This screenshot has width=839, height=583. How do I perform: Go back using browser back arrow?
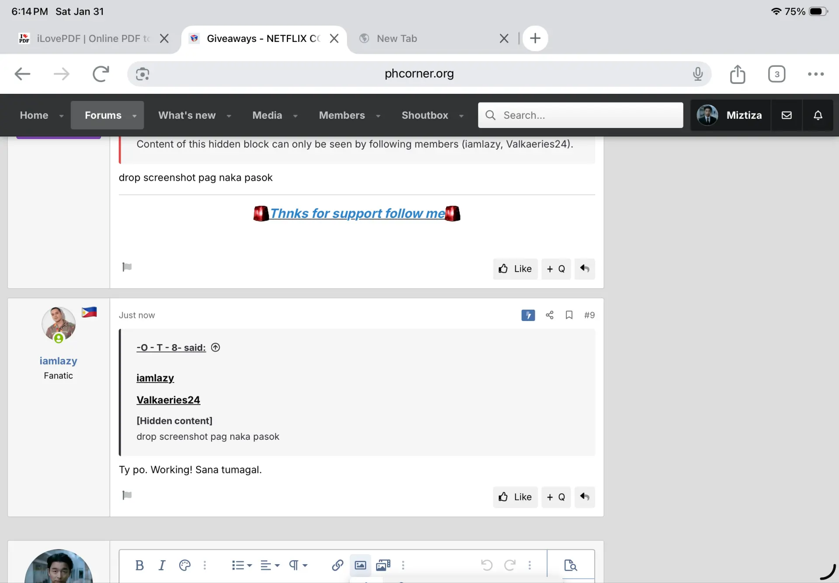(22, 74)
